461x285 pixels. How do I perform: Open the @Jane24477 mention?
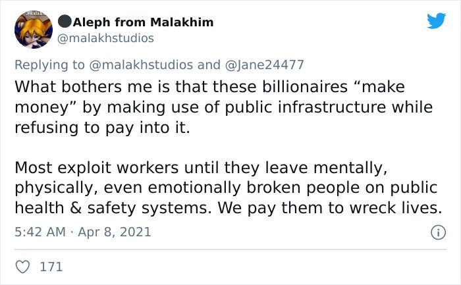coord(264,65)
